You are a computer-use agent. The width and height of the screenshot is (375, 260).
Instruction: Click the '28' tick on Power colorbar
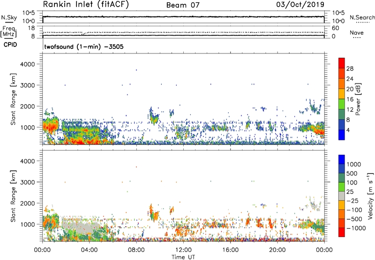click(350, 69)
